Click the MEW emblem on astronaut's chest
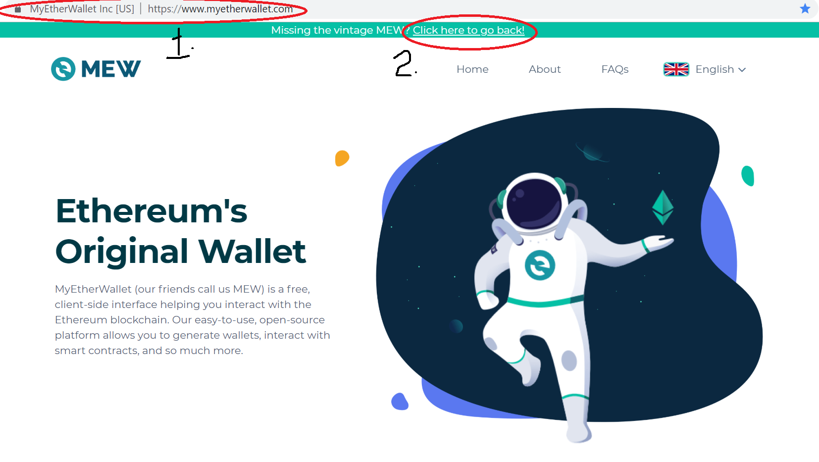 540,265
